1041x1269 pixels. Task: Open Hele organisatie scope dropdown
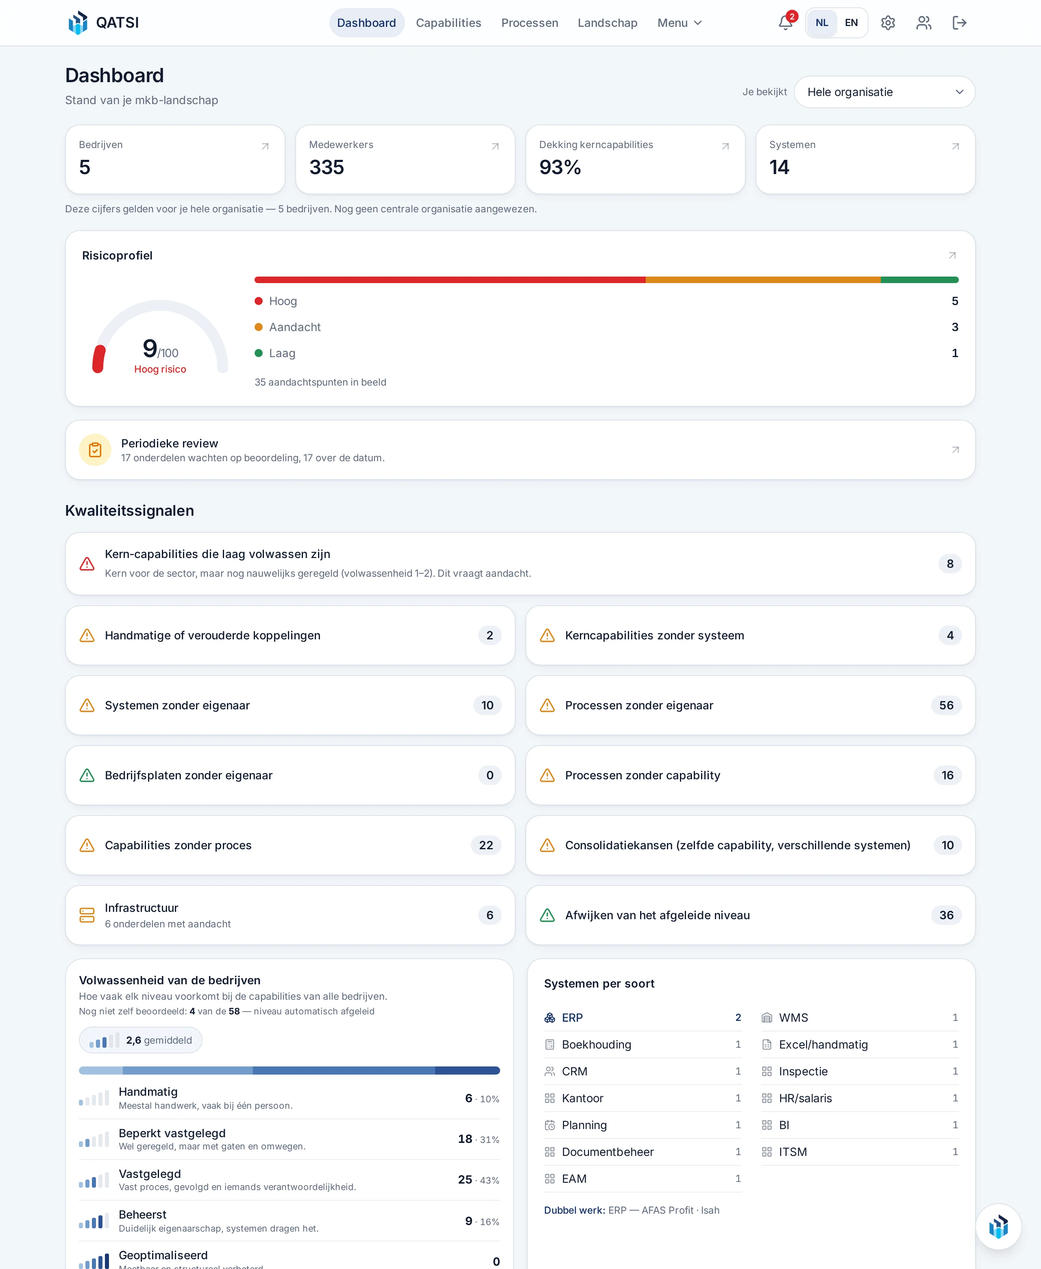coord(884,92)
